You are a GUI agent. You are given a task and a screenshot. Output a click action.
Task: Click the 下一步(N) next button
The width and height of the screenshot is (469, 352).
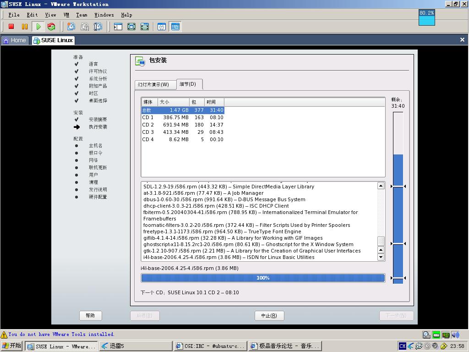coord(396,315)
